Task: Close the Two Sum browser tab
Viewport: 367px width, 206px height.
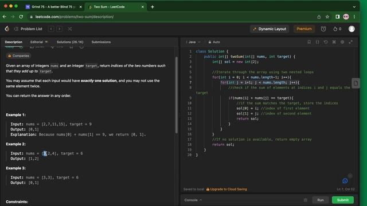Action: [143, 7]
